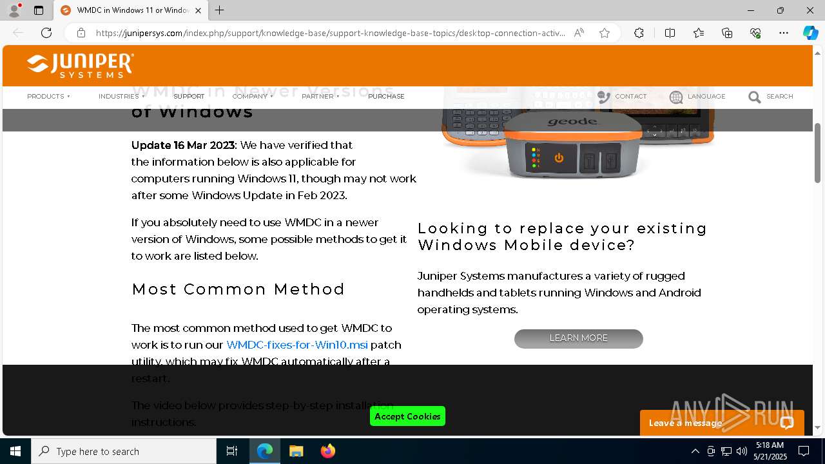825x464 pixels.
Task: Open a new browser tab
Action: pyautogui.click(x=219, y=10)
